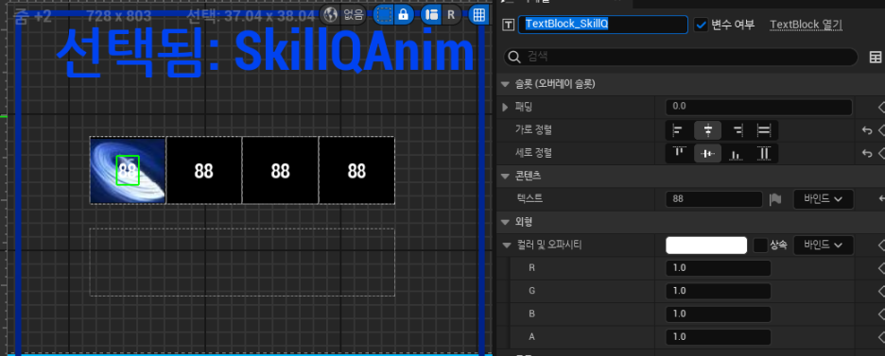The width and height of the screenshot is (885, 356).
Task: Collapse the 컬러 및 오파시티 property
Action: coord(506,245)
